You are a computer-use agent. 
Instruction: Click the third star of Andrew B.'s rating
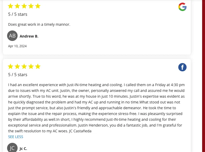24,6
